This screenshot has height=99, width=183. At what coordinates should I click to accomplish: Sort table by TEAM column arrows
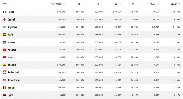tap(10, 4)
